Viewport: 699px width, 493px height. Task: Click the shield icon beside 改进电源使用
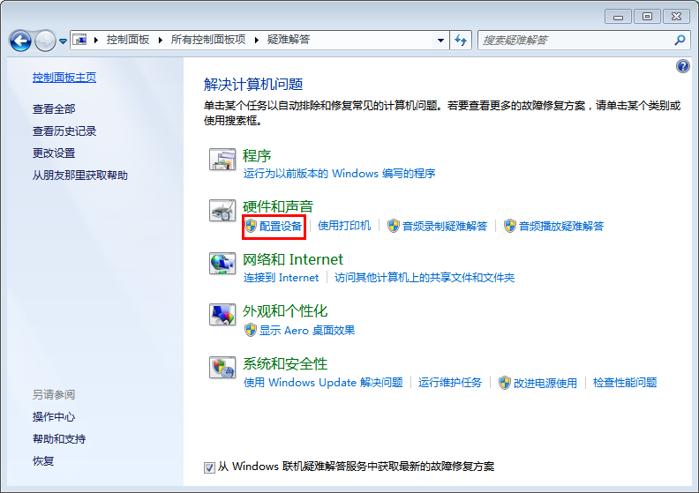(505, 383)
